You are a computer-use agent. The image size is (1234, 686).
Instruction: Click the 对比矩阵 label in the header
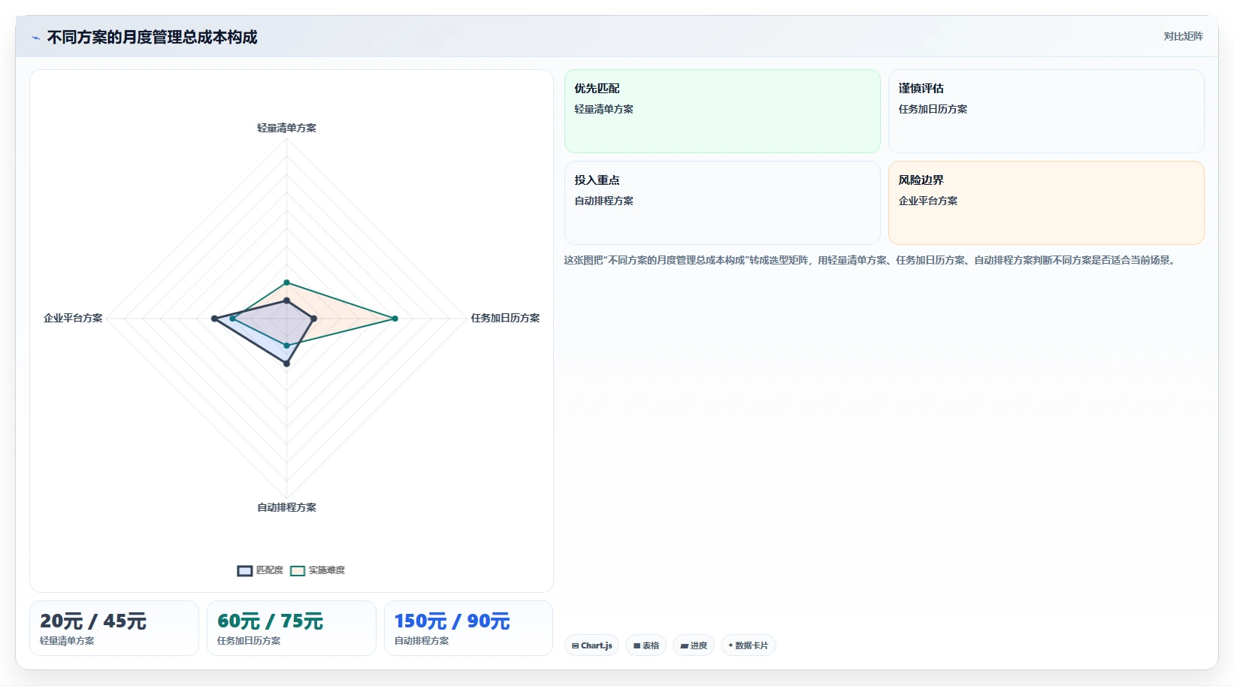1183,36
